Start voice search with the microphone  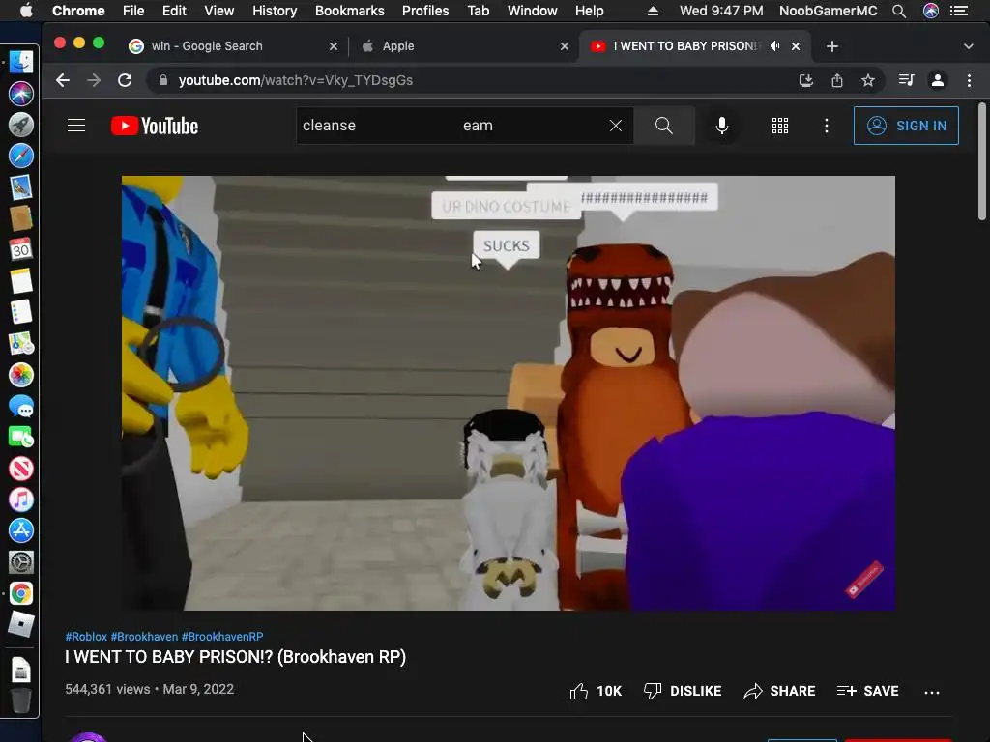pyautogui.click(x=721, y=126)
